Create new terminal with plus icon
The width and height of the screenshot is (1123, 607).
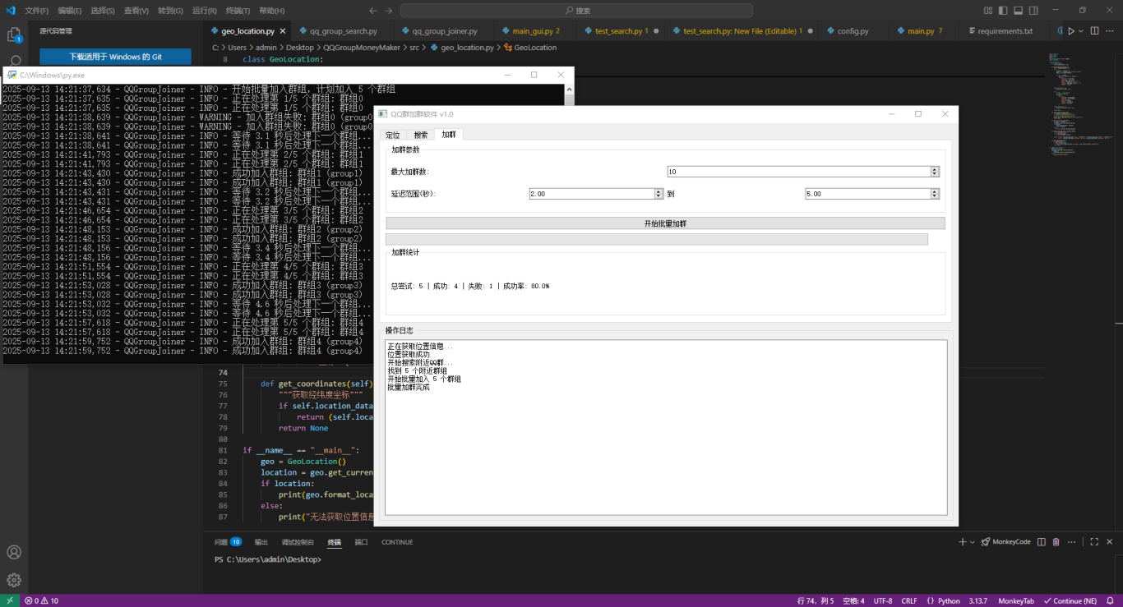click(x=962, y=542)
